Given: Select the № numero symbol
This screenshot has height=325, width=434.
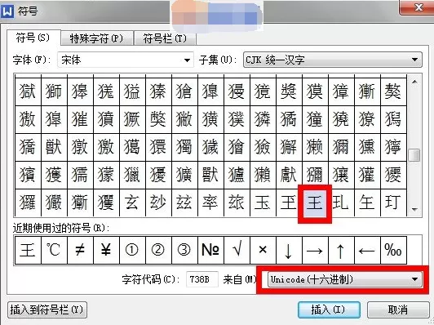Looking at the screenshot, I should 210,250.
